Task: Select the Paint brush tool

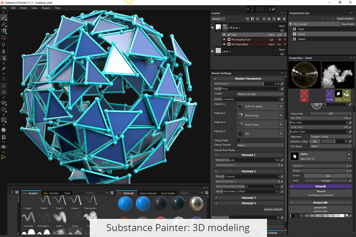Action: tap(4, 17)
